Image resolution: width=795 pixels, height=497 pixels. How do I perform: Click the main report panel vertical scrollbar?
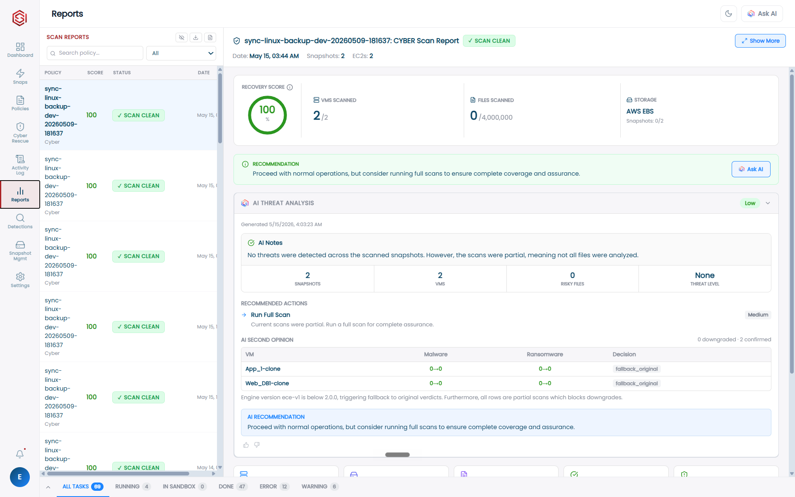point(792,224)
